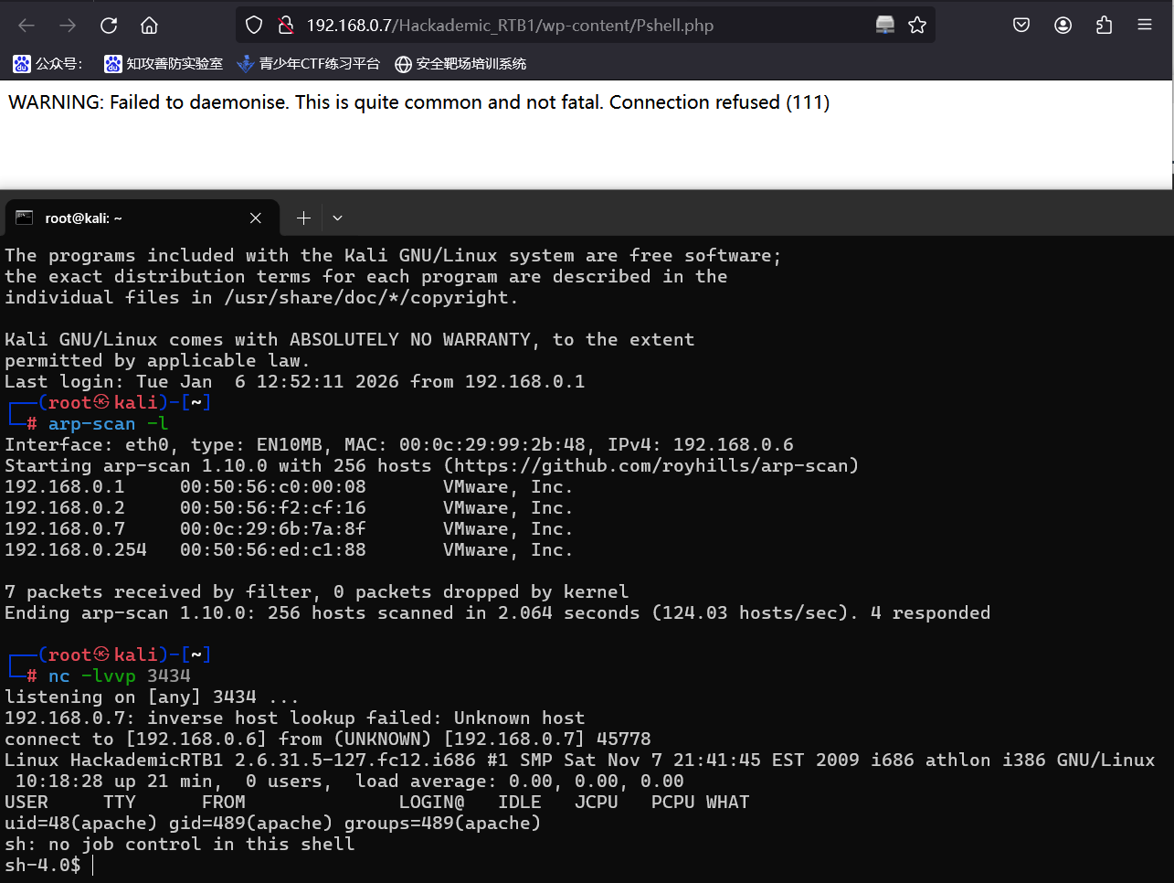Image resolution: width=1174 pixels, height=883 pixels.
Task: Open the 安全靶场培训系统 bookmark
Action: pyautogui.click(x=460, y=64)
